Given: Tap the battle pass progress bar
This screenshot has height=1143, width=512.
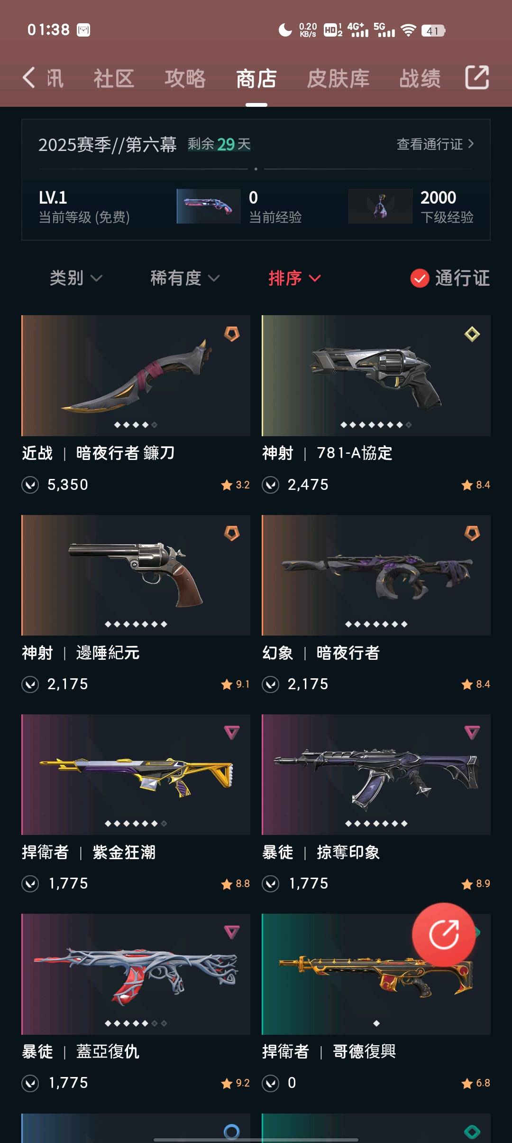Looking at the screenshot, I should [x=256, y=169].
